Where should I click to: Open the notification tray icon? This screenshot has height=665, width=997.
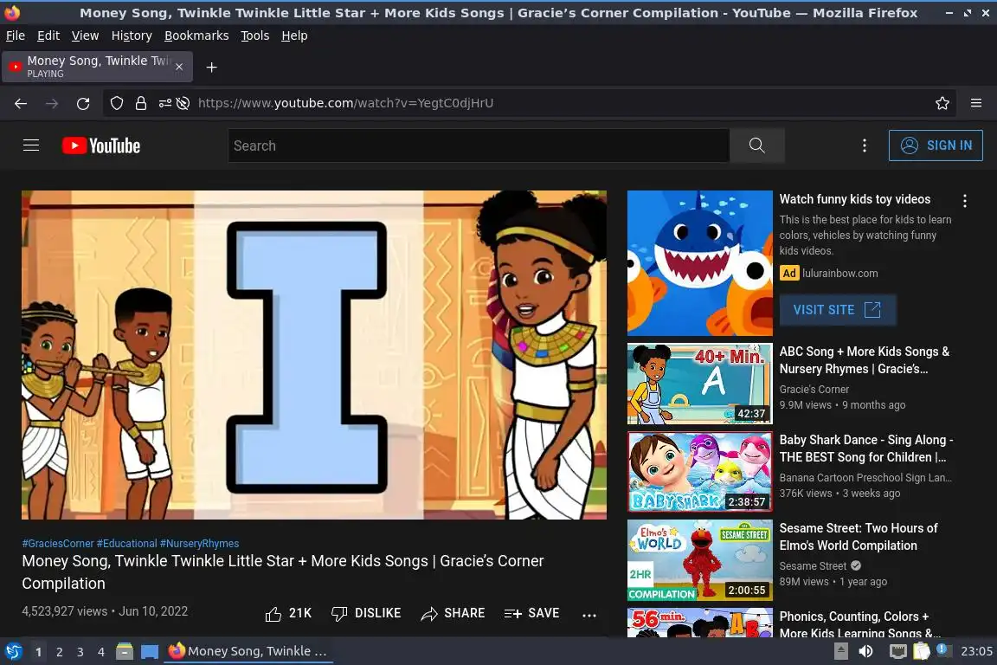pos(943,650)
